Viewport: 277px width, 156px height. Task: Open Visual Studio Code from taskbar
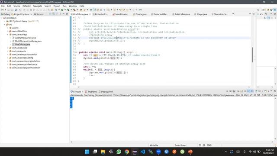pyautogui.click(x=143, y=152)
